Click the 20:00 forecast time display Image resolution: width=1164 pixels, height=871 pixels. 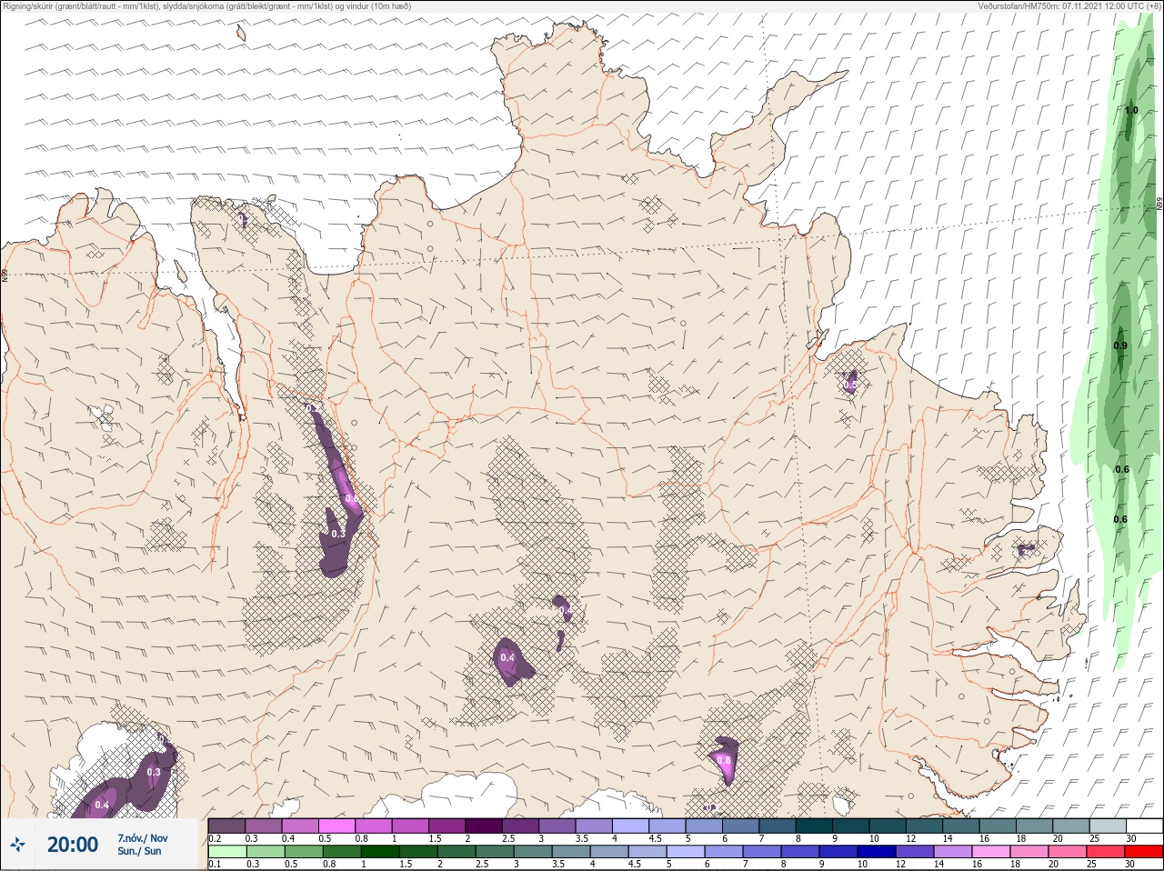[73, 845]
